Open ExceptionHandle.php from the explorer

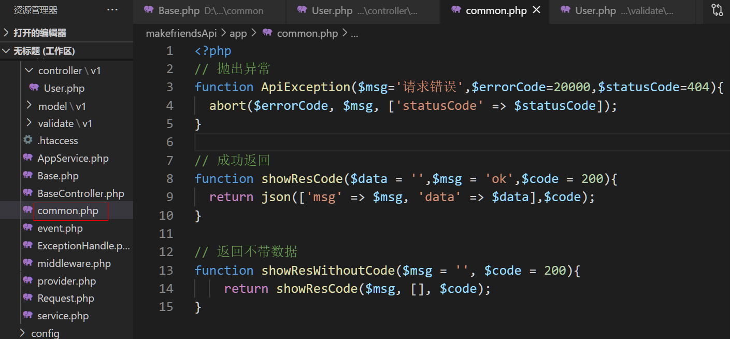(83, 246)
